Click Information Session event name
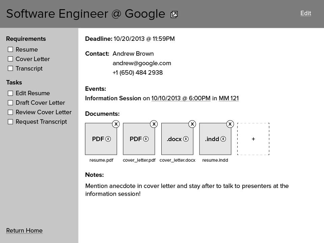The width and height of the screenshot is (324, 243). (113, 98)
